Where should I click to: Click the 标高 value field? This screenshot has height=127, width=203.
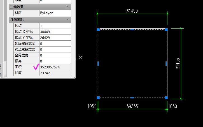pos(55,61)
